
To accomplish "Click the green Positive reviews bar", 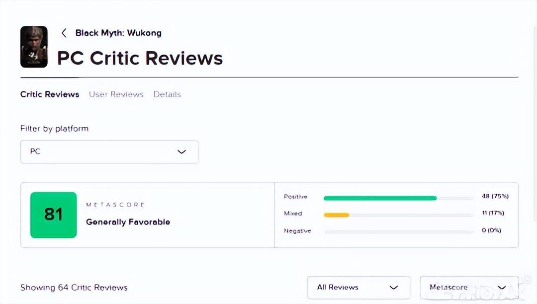I will tap(380, 198).
